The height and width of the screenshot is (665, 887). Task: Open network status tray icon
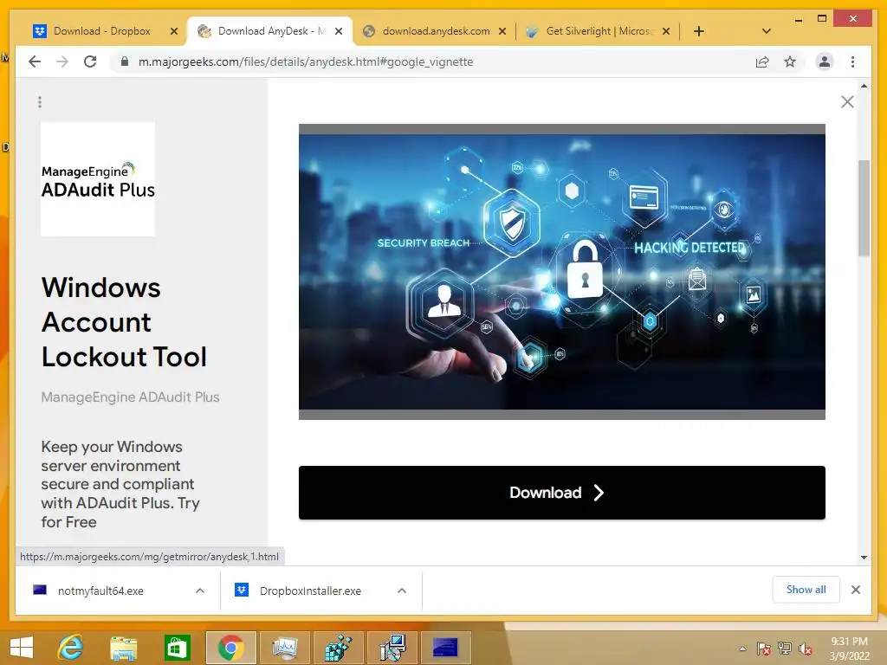(784, 649)
